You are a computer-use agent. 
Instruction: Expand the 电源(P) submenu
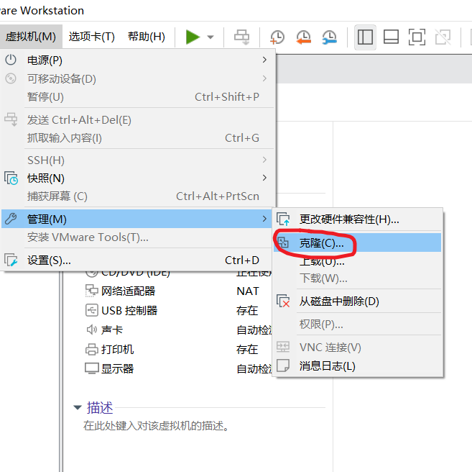[138, 60]
